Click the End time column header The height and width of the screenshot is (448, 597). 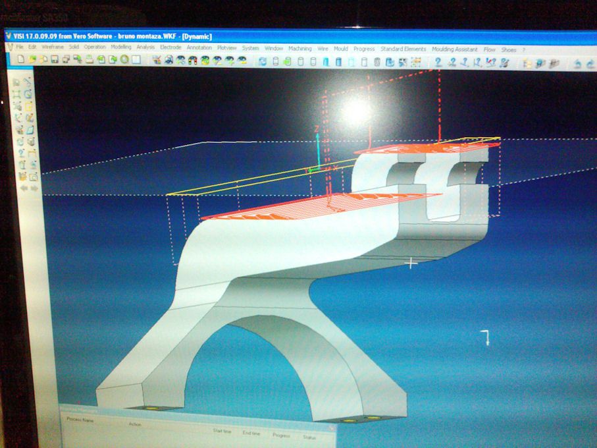point(251,433)
